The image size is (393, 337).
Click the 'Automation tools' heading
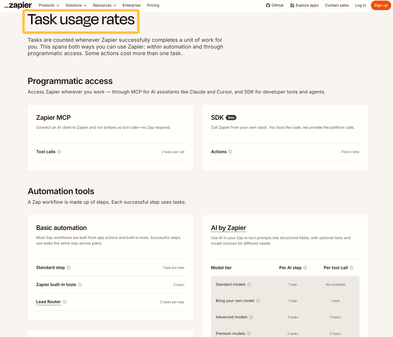pos(61,191)
